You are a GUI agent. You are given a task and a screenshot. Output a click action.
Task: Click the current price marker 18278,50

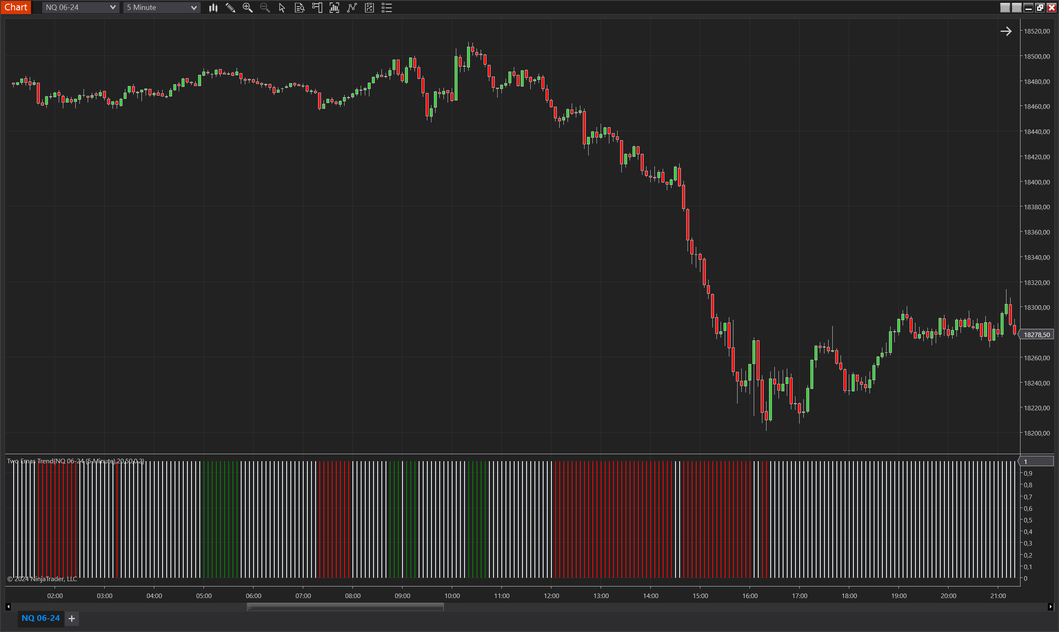[1036, 335]
